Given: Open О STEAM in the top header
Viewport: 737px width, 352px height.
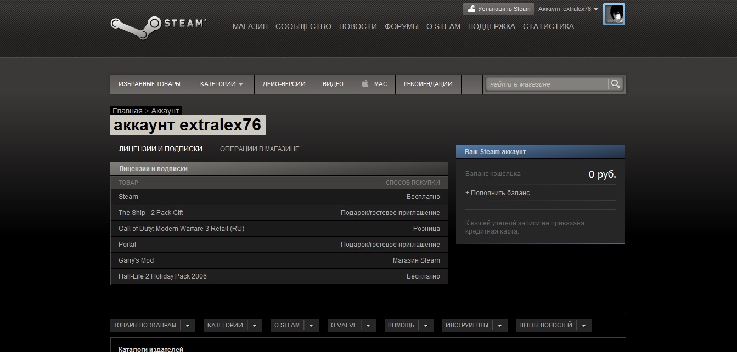Looking at the screenshot, I should pyautogui.click(x=443, y=26).
